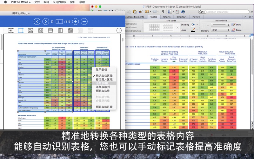Select the banded lines table style thumbnail
Viewport: 254px width, 159px height.
(x=168, y=27)
